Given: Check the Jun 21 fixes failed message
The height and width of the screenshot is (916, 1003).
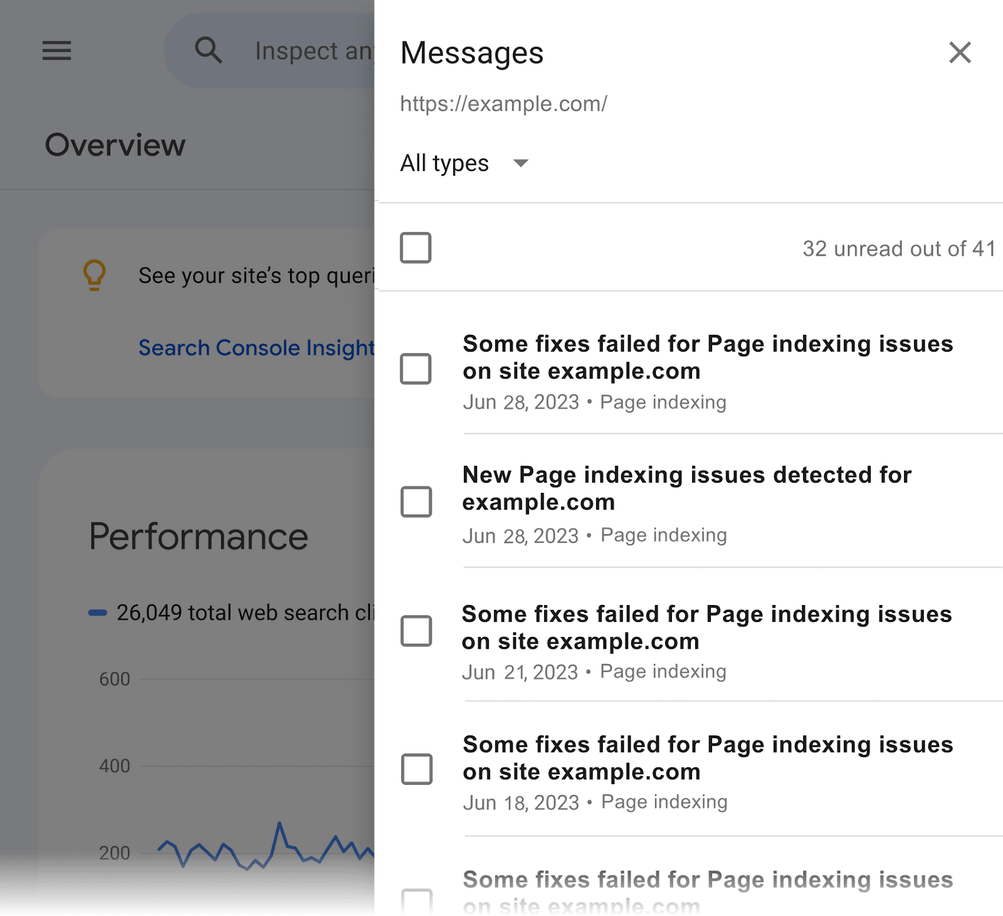Looking at the screenshot, I should (416, 631).
